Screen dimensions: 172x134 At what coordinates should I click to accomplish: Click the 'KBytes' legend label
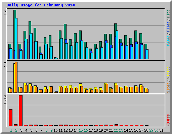(168, 120)
